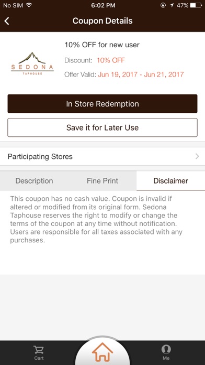Open the Participating Stores row

click(102, 156)
